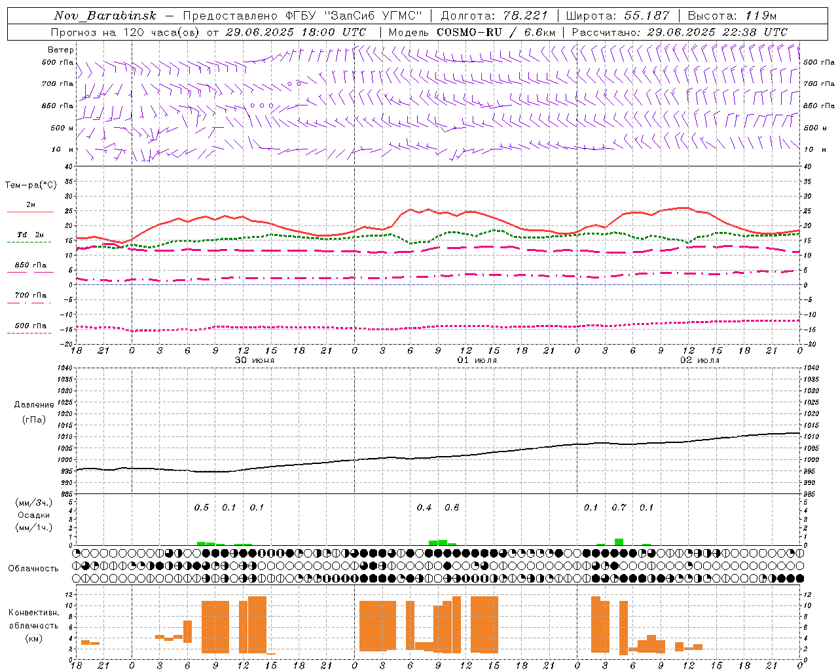Screen dimensions: 838x671
Task: Click the Nov_Barabinsk station title
Action: (105, 16)
